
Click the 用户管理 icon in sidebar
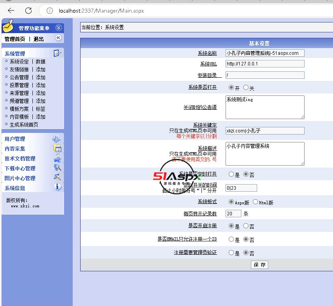coord(57,139)
